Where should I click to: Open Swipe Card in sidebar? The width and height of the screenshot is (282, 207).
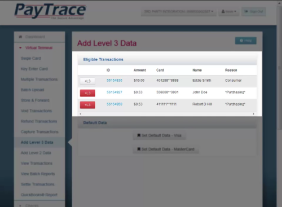[x=31, y=58]
